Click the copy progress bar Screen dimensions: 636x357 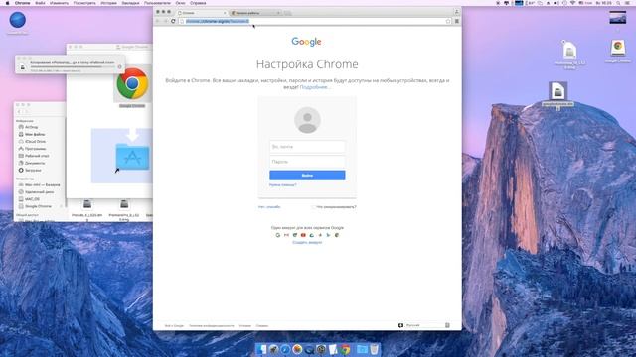(73, 67)
